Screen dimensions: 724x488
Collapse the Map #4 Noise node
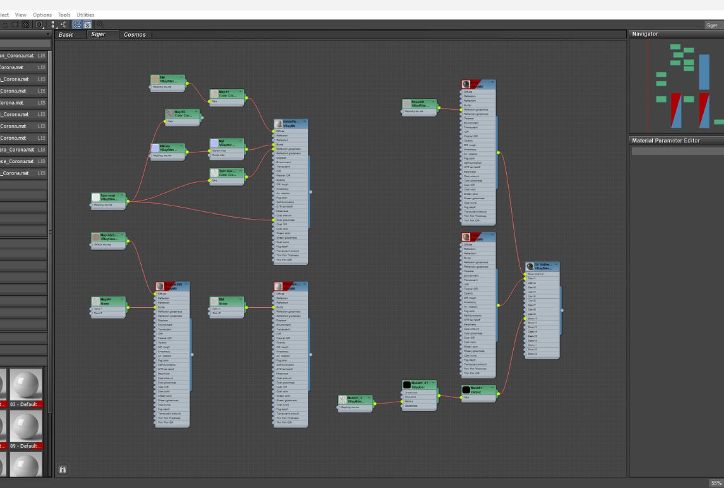[123, 299]
